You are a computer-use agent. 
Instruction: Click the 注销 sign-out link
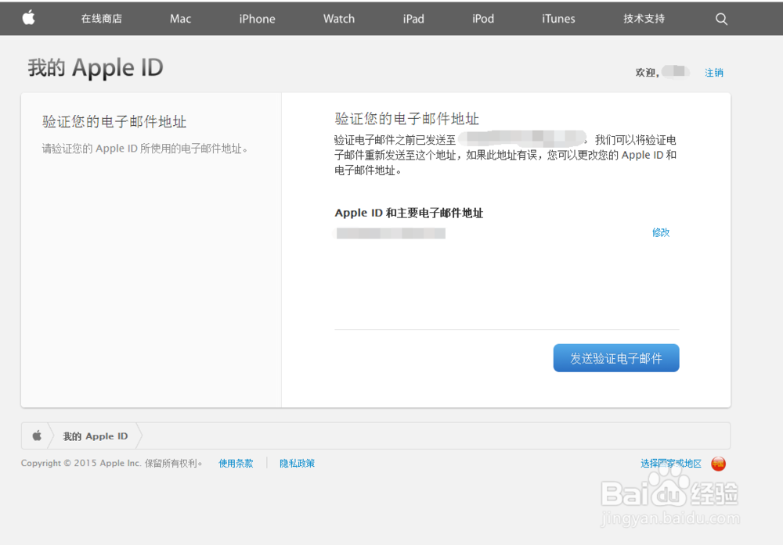(x=714, y=73)
